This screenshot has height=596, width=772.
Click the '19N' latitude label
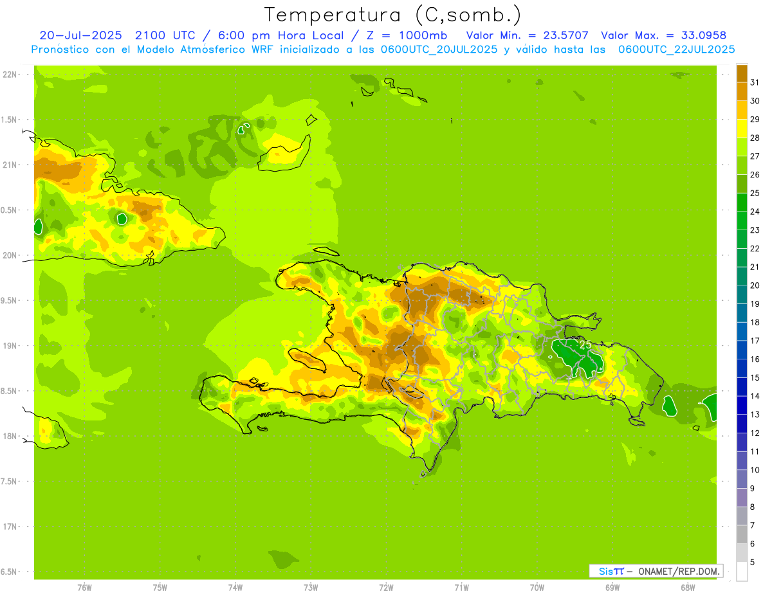10,345
